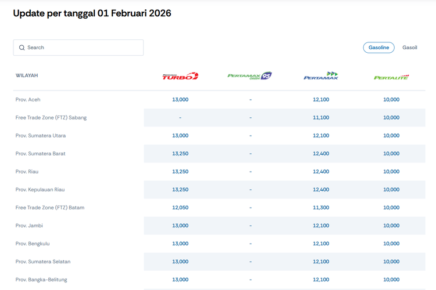Click Pertamax price 12,100 for Bangka-Belitung
Viewport: 436px width, 290px height.
pos(321,280)
